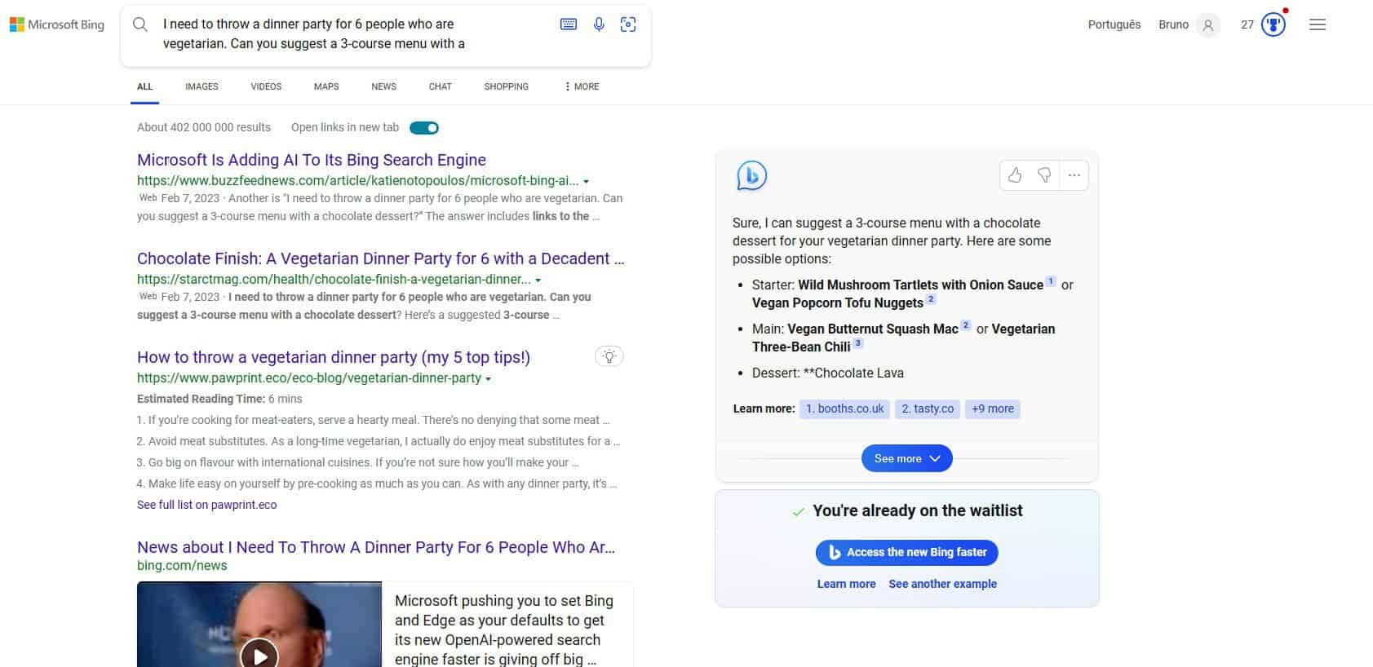Open 'Microsoft pushing you to set Bing' article
Screen dimensions: 1373x667
coord(504,629)
